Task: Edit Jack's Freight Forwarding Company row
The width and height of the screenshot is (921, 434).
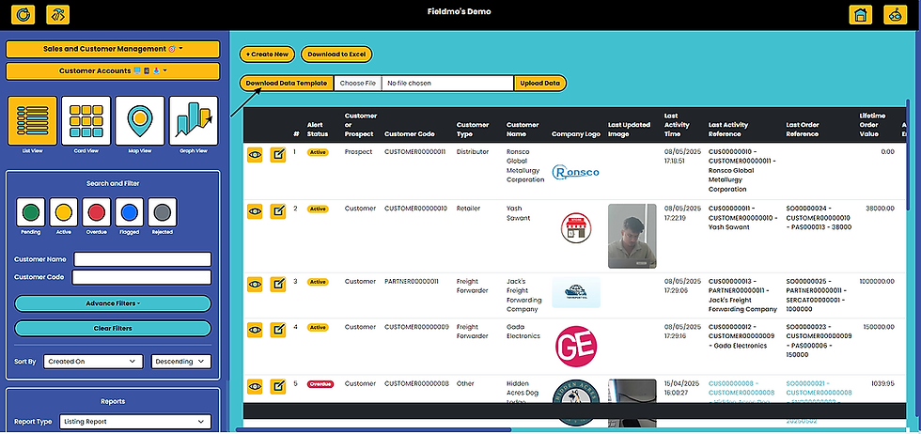Action: pyautogui.click(x=278, y=285)
